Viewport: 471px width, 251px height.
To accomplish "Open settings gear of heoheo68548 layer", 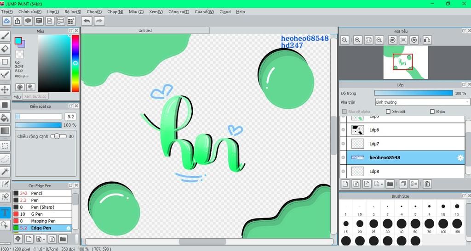I will click(460, 157).
